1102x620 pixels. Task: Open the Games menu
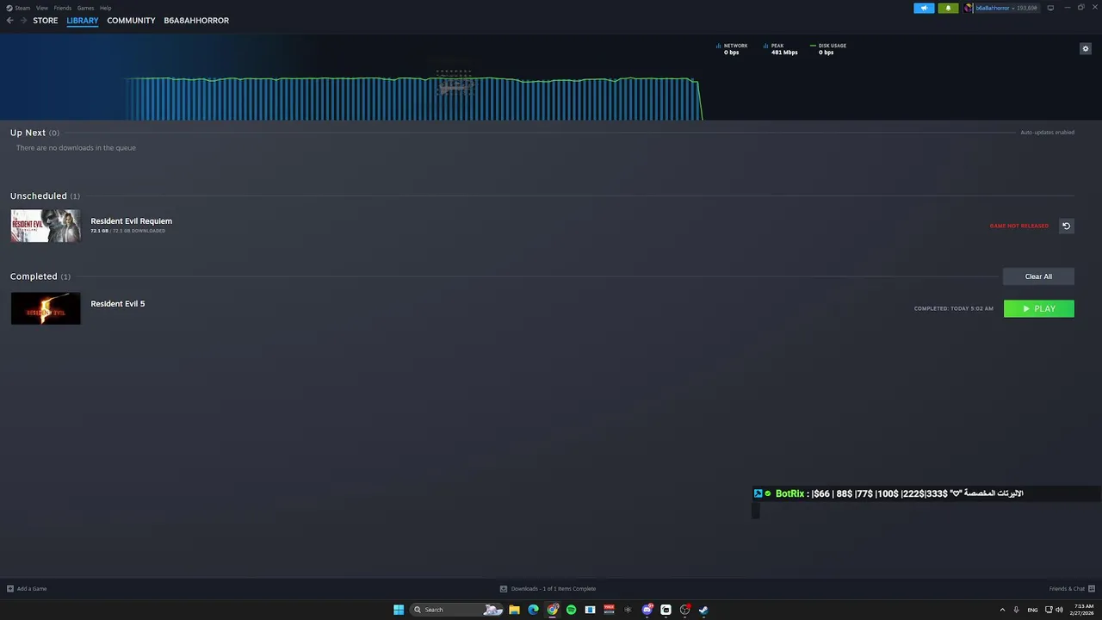coord(85,8)
